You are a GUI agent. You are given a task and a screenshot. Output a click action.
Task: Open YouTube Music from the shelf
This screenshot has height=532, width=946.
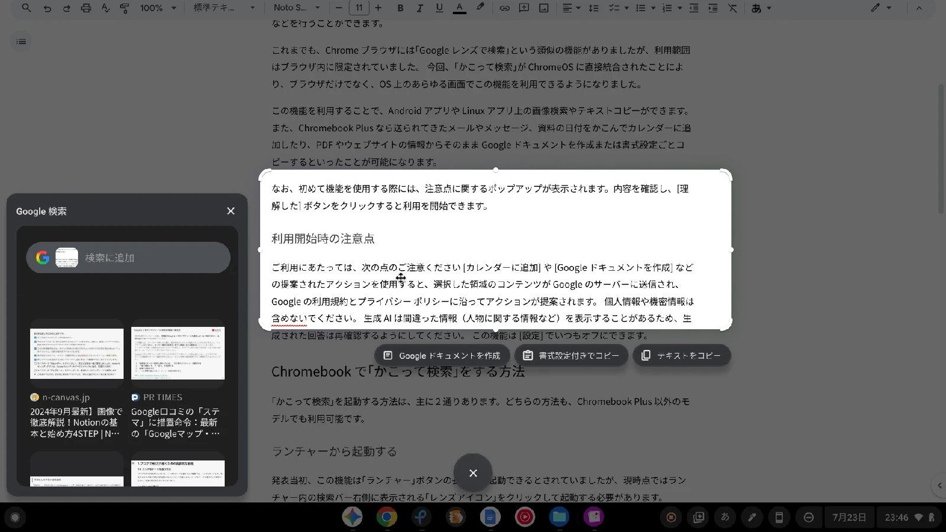524,517
